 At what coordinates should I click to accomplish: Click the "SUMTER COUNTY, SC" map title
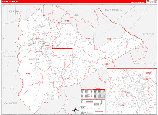coord(10,2)
